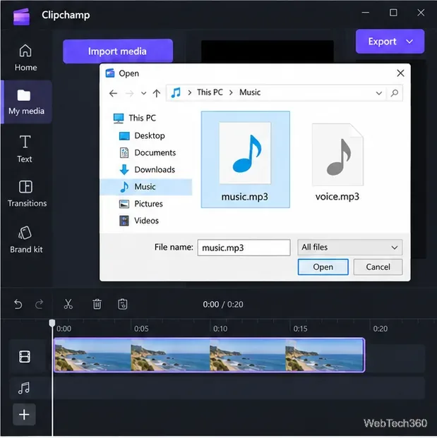
Task: Go to Home in Clipchamp sidebar
Action: [x=25, y=58]
